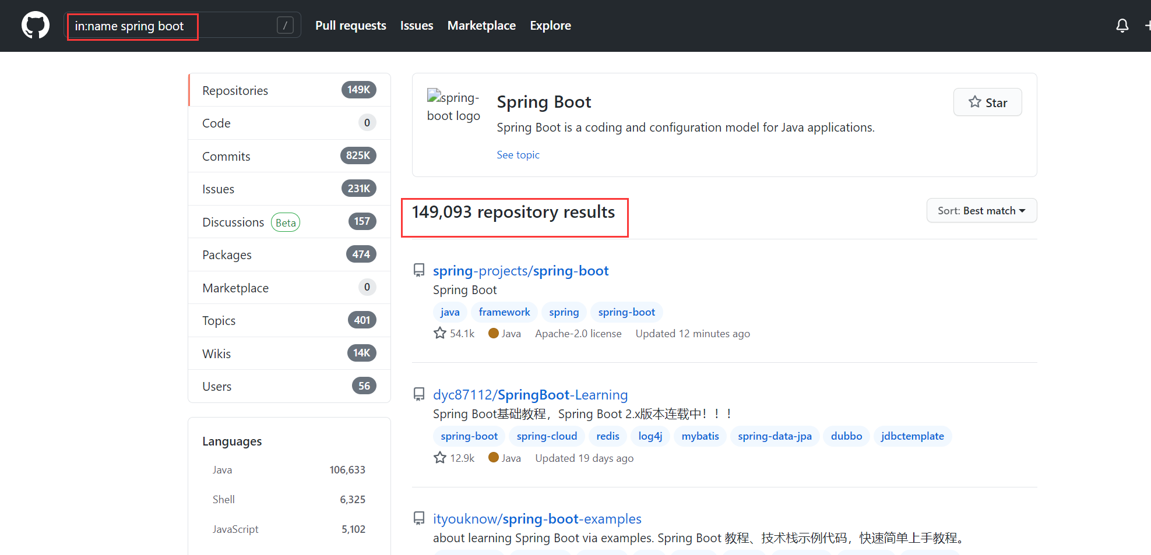Filter by Shell language
Screen dimensions: 1151x555
coord(289,500)
